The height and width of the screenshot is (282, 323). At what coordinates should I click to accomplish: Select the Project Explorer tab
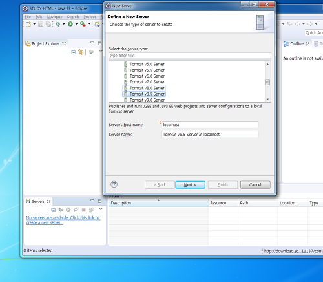tap(46, 43)
